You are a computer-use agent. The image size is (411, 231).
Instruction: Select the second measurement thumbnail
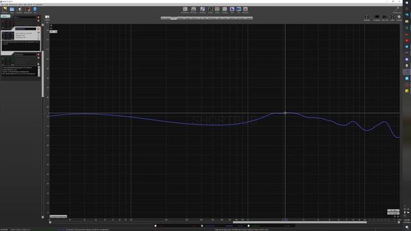click(x=8, y=35)
